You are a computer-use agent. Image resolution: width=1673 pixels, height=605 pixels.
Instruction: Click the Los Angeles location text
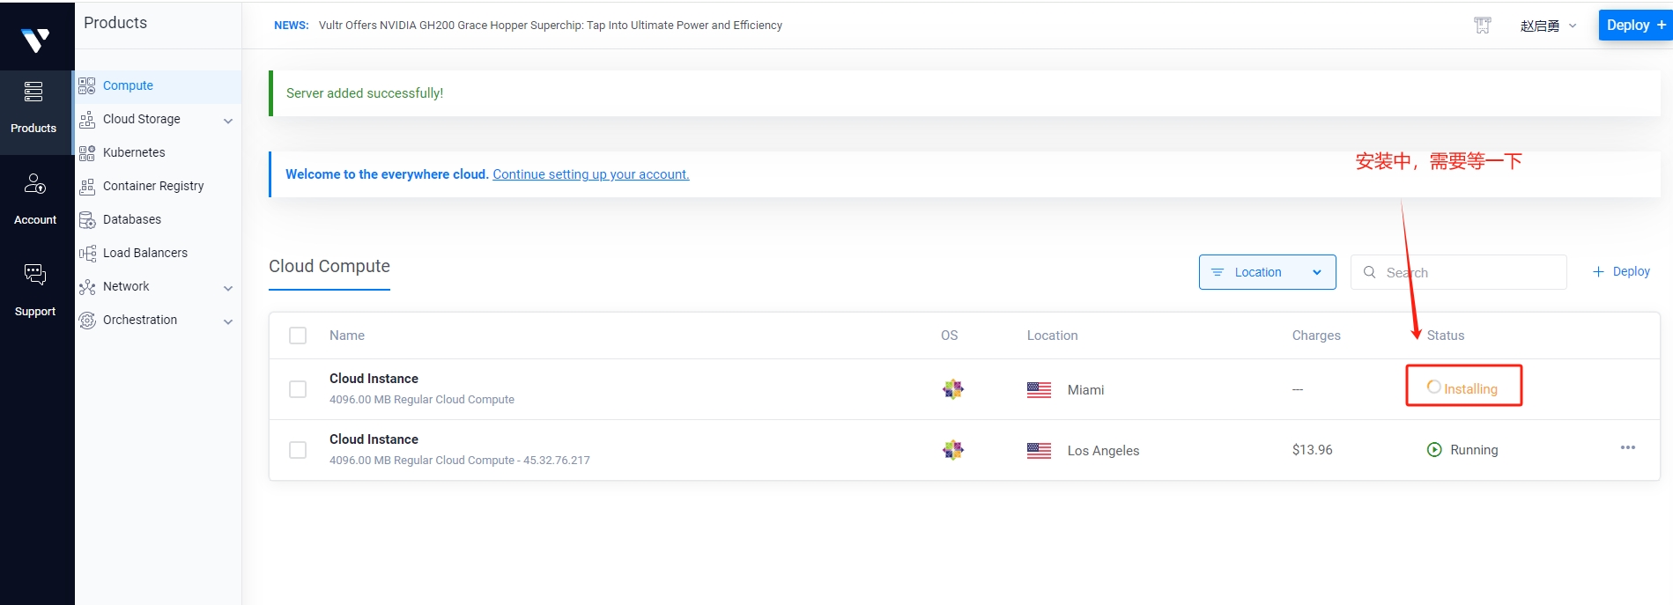(1103, 451)
